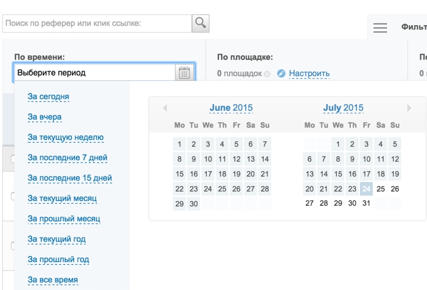Focus the referrer or click link search field
The height and width of the screenshot is (290, 427).
click(97, 24)
